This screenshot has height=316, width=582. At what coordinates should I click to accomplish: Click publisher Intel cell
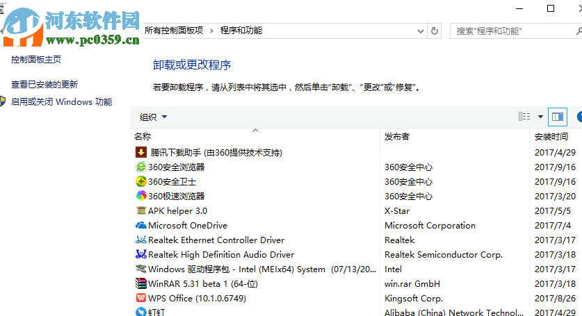[393, 269]
